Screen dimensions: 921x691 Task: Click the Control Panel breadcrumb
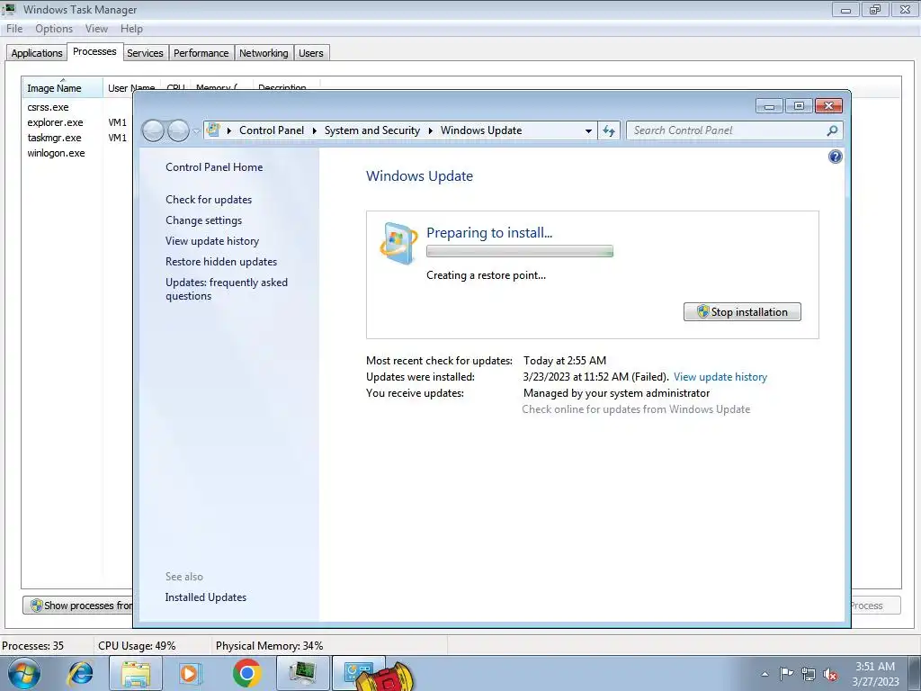272,130
